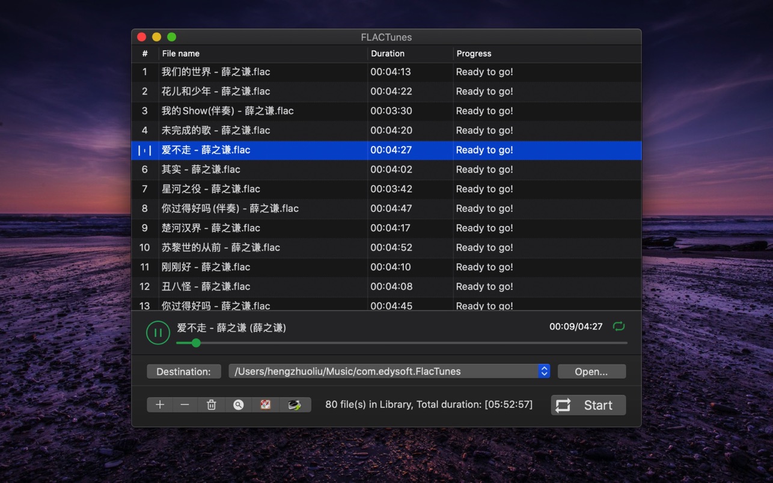Viewport: 773px width, 483px height.
Task: Click the minus icon to remove file
Action: (185, 405)
